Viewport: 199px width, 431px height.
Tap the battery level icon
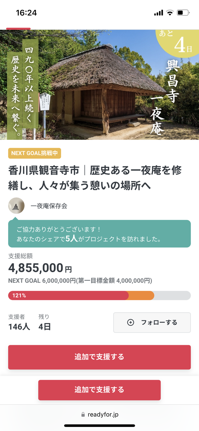183,13
